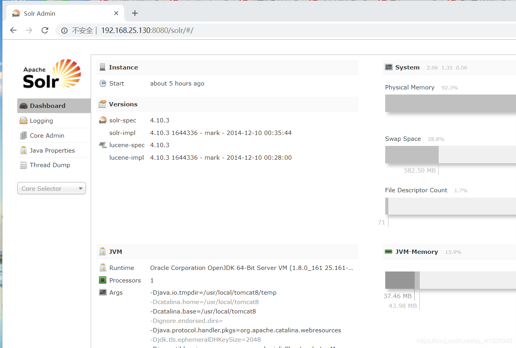Open the Dashboard menu item
The width and height of the screenshot is (516, 348).
(x=54, y=106)
